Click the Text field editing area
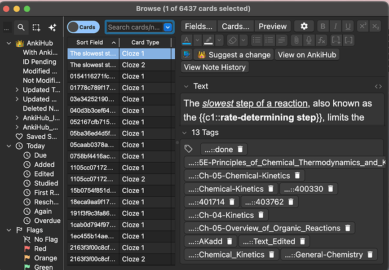This screenshot has height=270, width=389. coord(282,110)
